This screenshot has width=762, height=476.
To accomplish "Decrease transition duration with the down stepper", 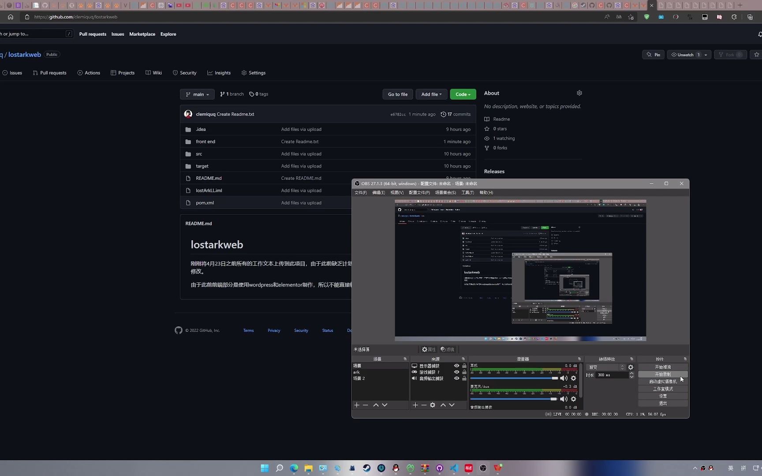I will (x=631, y=377).
